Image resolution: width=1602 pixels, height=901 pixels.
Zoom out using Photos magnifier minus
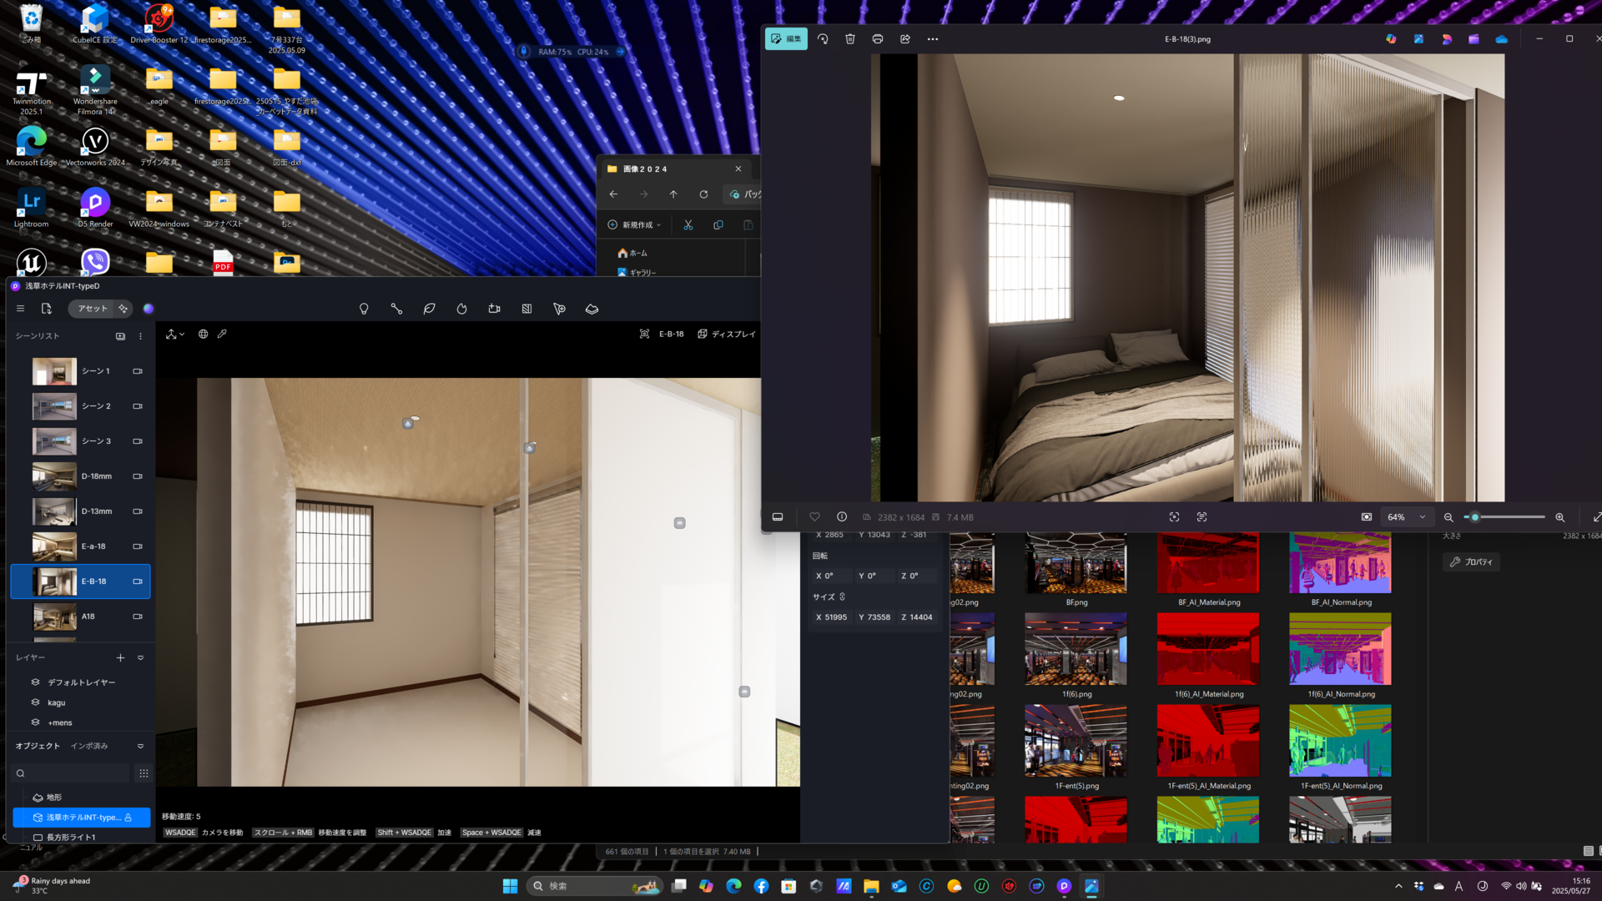1448,517
